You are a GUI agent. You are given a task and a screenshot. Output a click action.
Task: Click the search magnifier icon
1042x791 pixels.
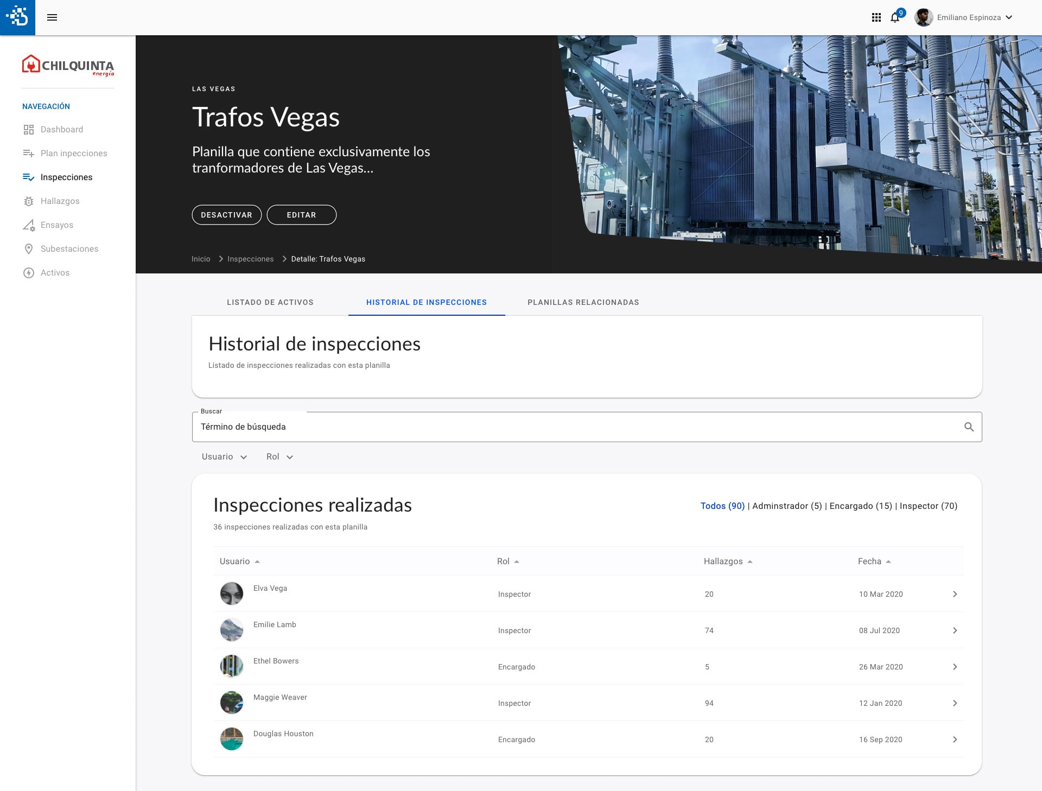coord(969,427)
